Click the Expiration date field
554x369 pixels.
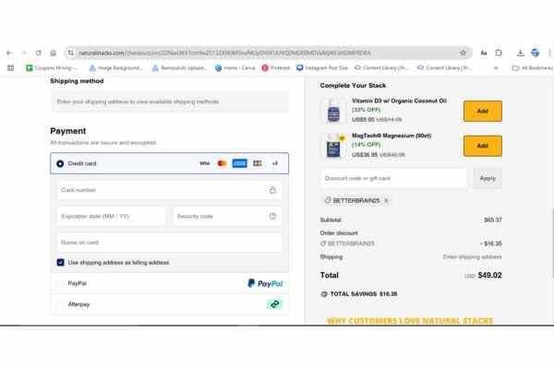click(112, 216)
